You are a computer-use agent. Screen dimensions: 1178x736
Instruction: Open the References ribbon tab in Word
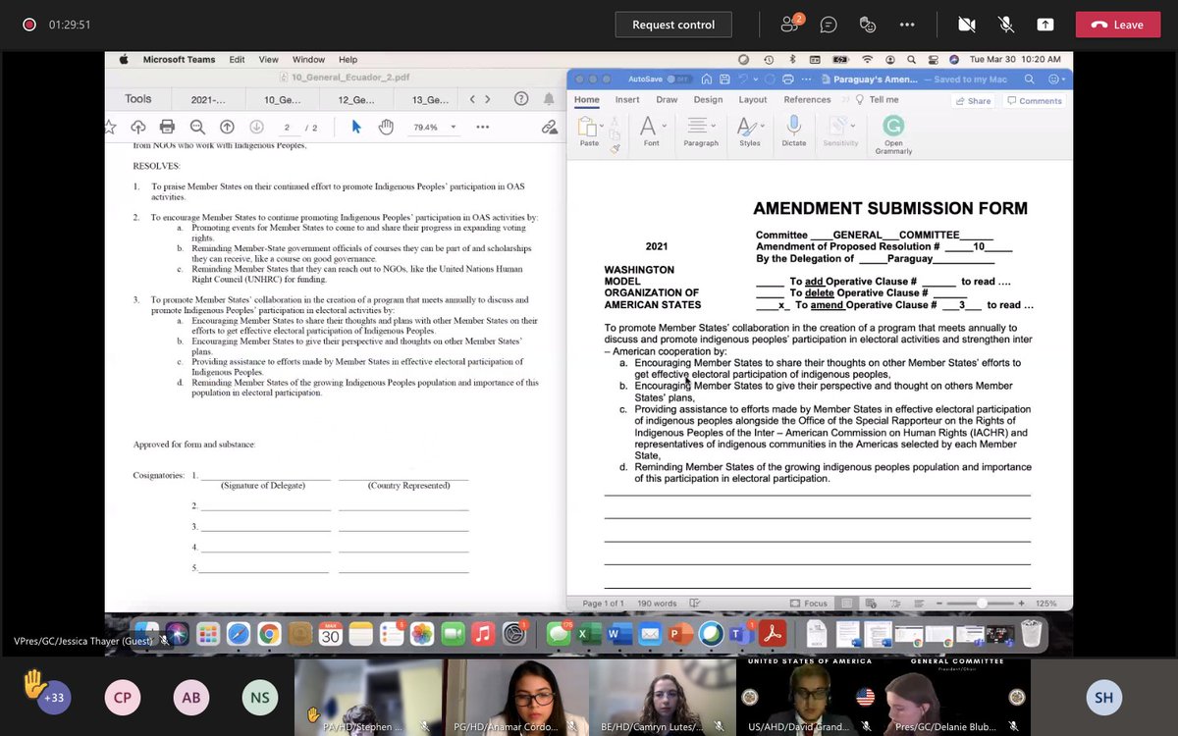point(807,99)
